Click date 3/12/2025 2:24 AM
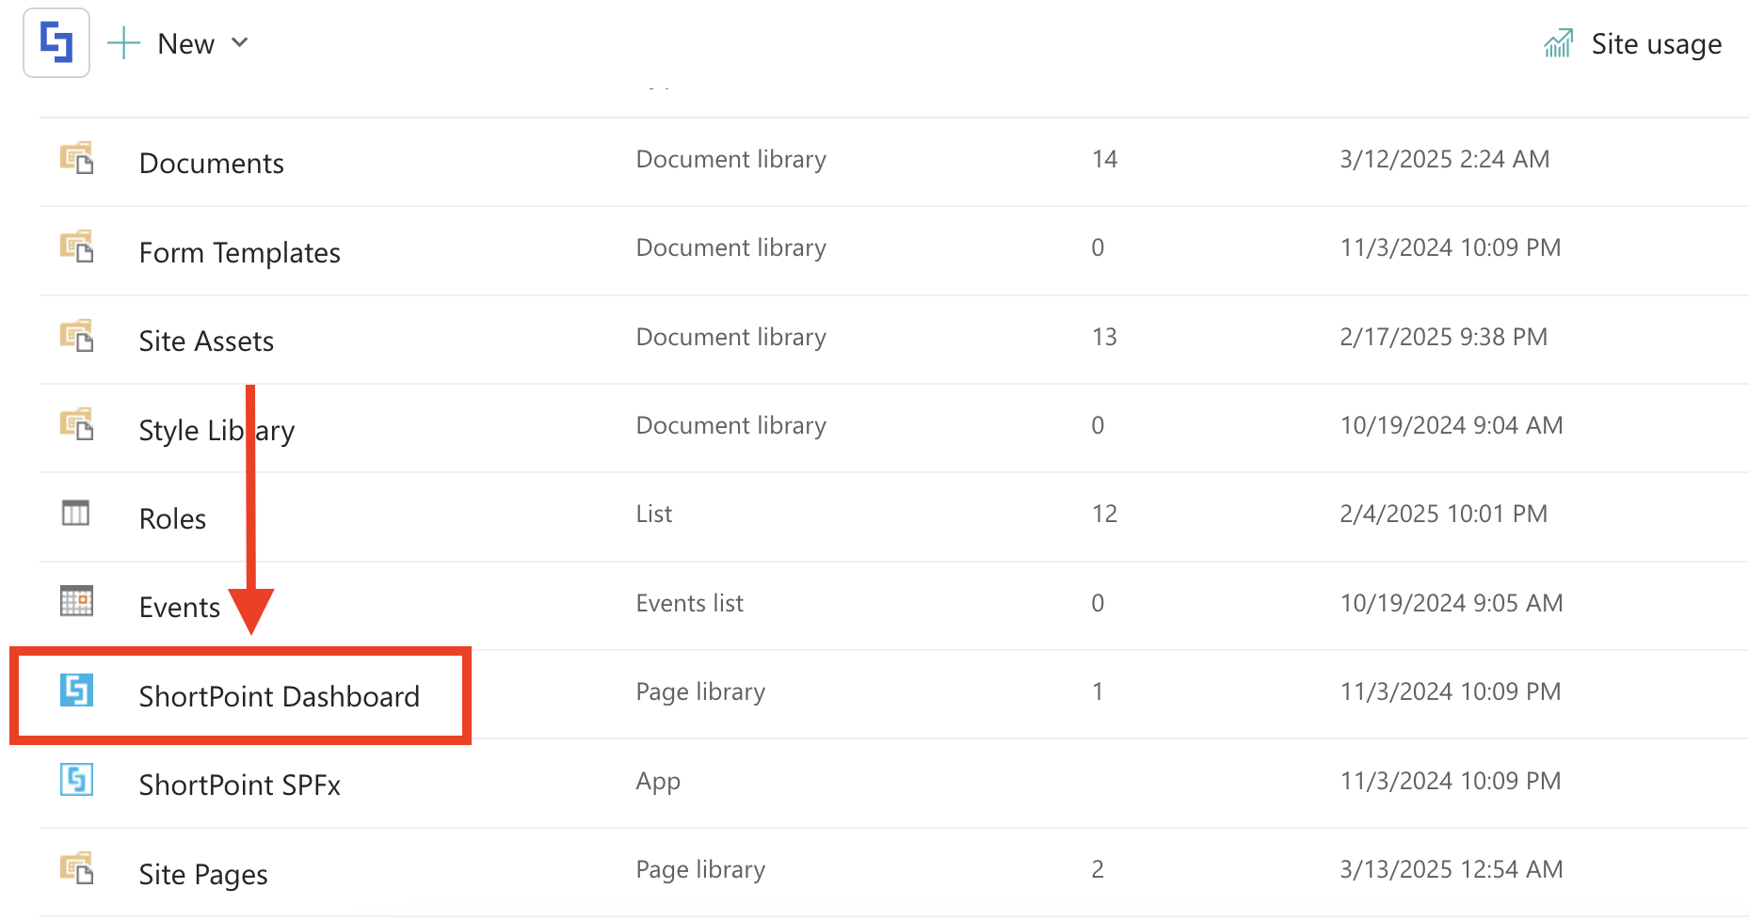1749x920 pixels. [1444, 159]
